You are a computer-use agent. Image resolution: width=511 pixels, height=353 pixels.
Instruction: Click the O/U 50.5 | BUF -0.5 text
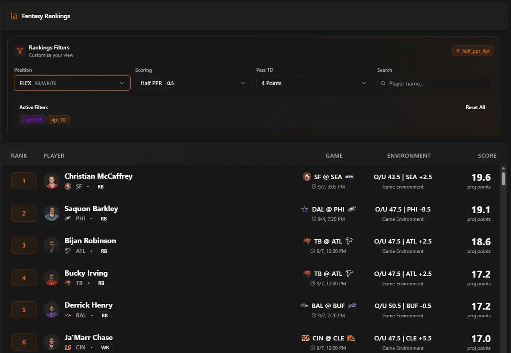[x=403, y=306]
